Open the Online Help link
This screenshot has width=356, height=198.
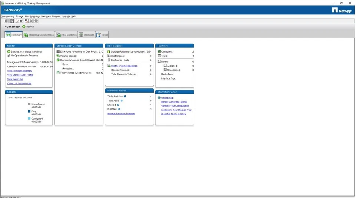tap(167, 98)
